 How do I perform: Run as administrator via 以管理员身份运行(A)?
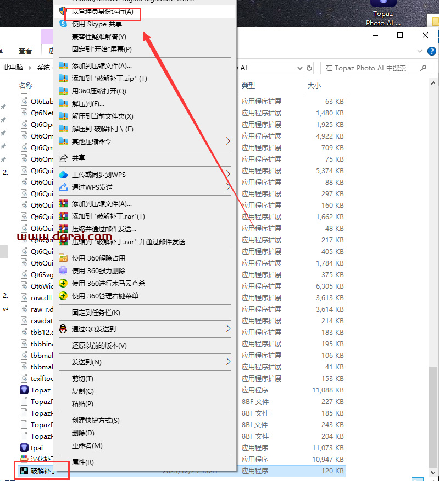[102, 12]
